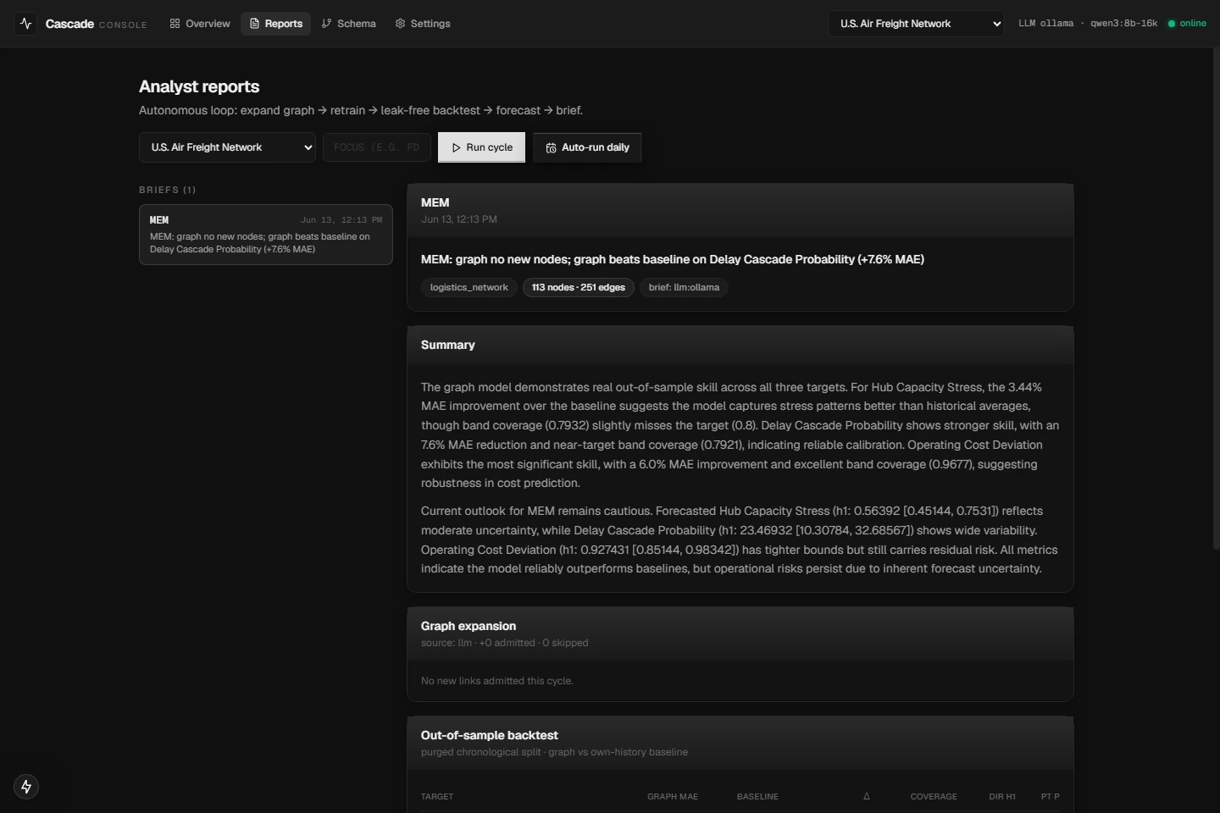Click the Schema branch icon
1220x813 pixels.
(326, 24)
